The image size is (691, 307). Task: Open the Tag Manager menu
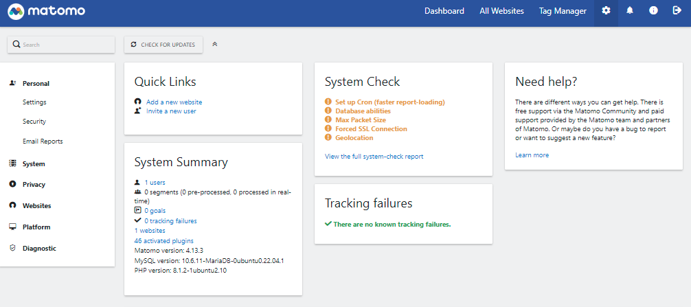pyautogui.click(x=563, y=11)
